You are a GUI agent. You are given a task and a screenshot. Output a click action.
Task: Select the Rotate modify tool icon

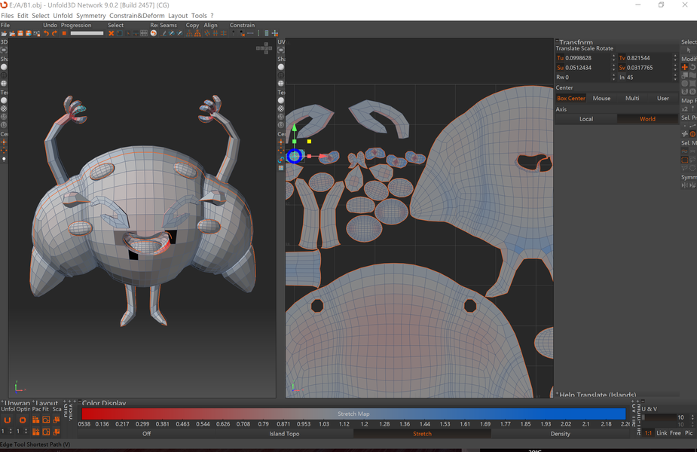(x=692, y=67)
